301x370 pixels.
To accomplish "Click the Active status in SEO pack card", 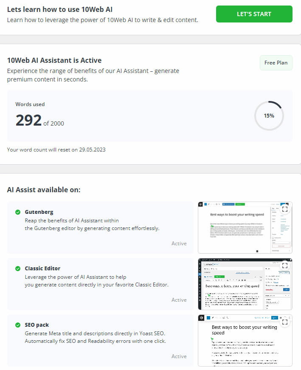I will pos(179,356).
